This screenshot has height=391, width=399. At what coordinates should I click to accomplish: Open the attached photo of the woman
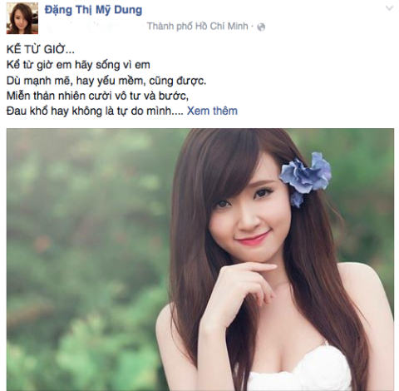[200, 260]
